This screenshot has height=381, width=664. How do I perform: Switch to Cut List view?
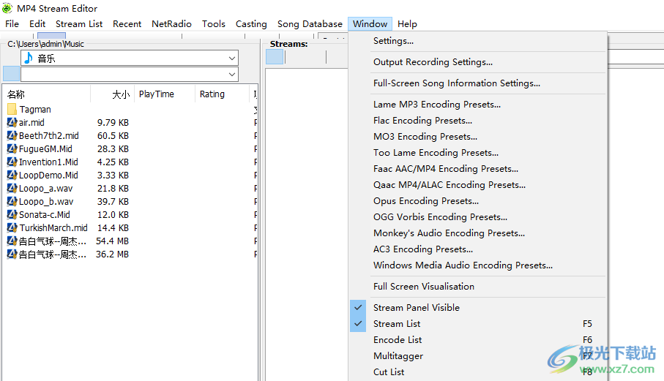[x=477, y=371]
